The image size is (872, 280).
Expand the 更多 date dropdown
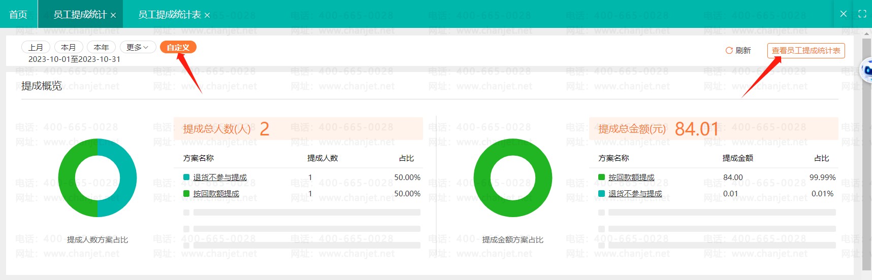click(x=137, y=47)
